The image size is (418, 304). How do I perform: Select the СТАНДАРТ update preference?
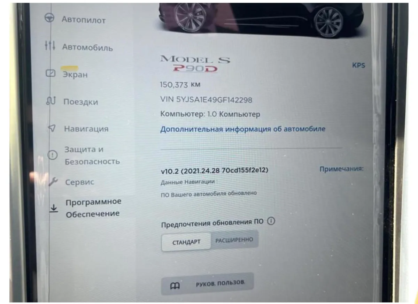[186, 242]
